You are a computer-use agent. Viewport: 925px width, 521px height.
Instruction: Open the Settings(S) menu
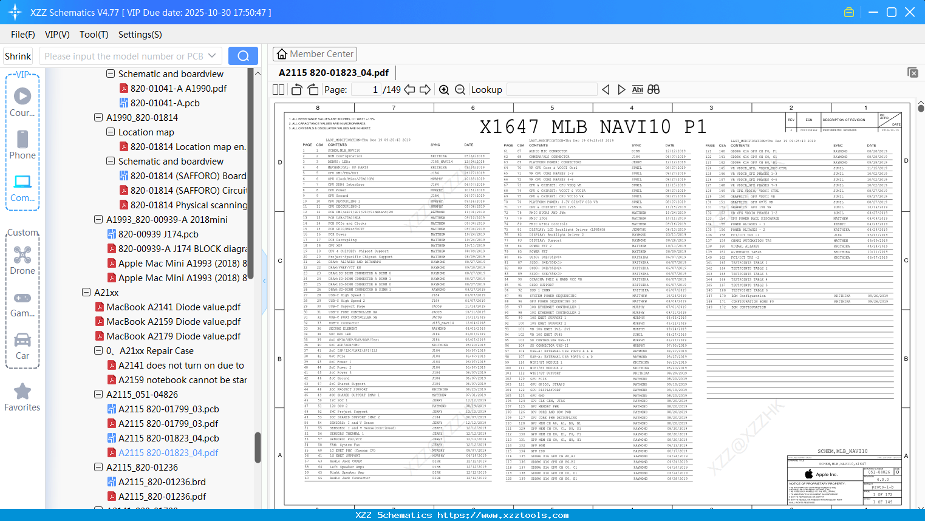[x=140, y=35]
